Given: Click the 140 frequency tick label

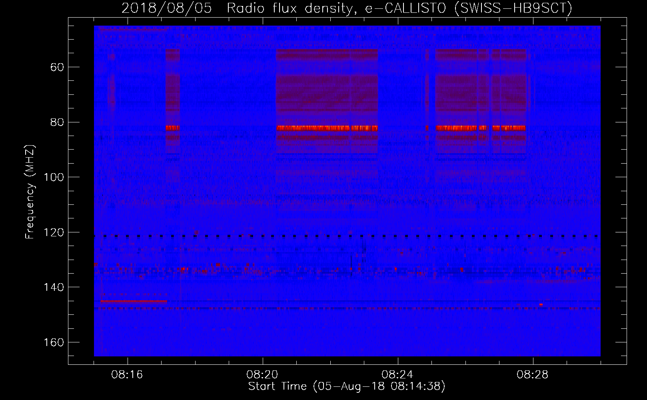Looking at the screenshot, I should point(54,287).
